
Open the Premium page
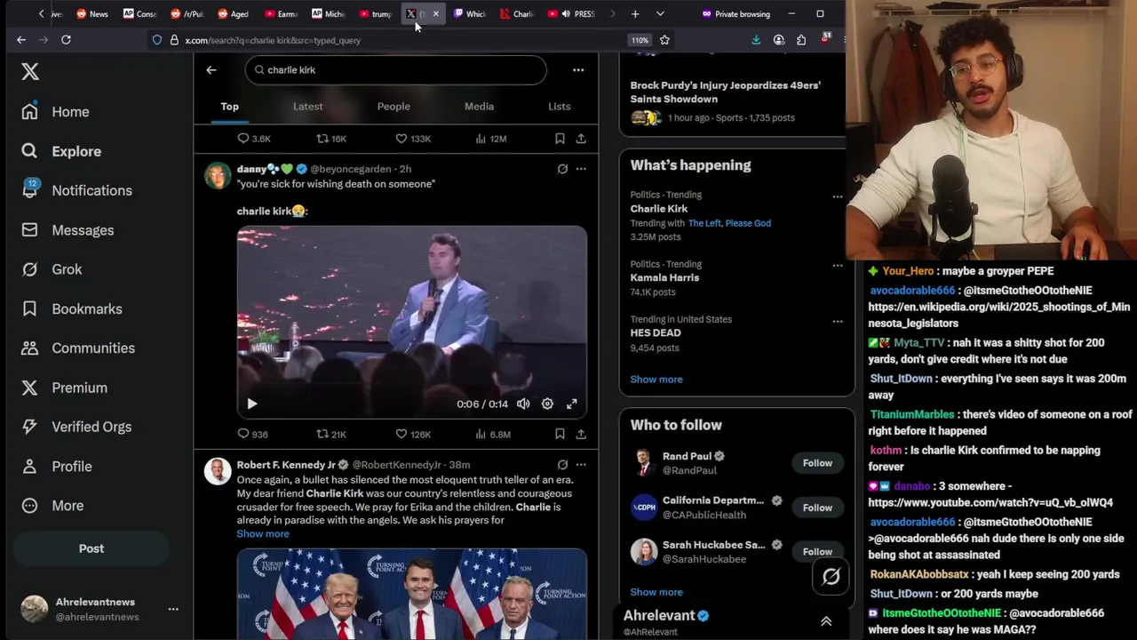(x=64, y=388)
